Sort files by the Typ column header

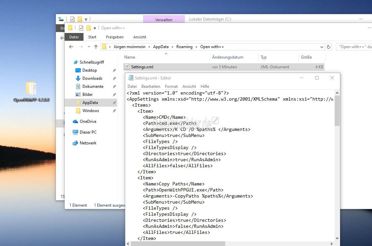tap(278, 57)
